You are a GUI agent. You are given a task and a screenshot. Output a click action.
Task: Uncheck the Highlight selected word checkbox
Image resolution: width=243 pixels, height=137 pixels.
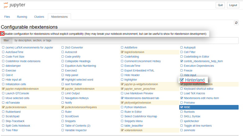click(x=63, y=80)
